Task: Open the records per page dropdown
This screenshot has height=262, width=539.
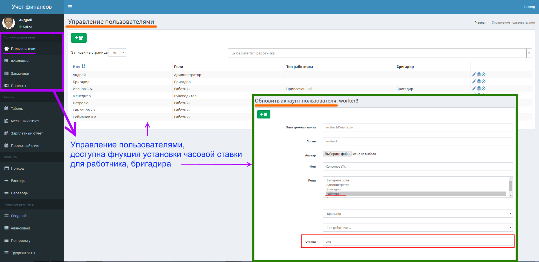Action: [x=117, y=53]
